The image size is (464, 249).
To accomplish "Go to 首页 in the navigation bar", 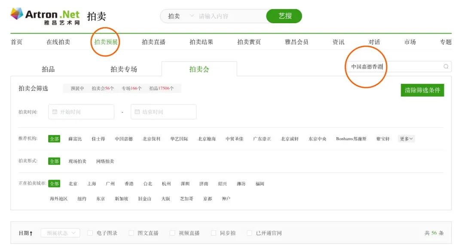I will [17, 42].
